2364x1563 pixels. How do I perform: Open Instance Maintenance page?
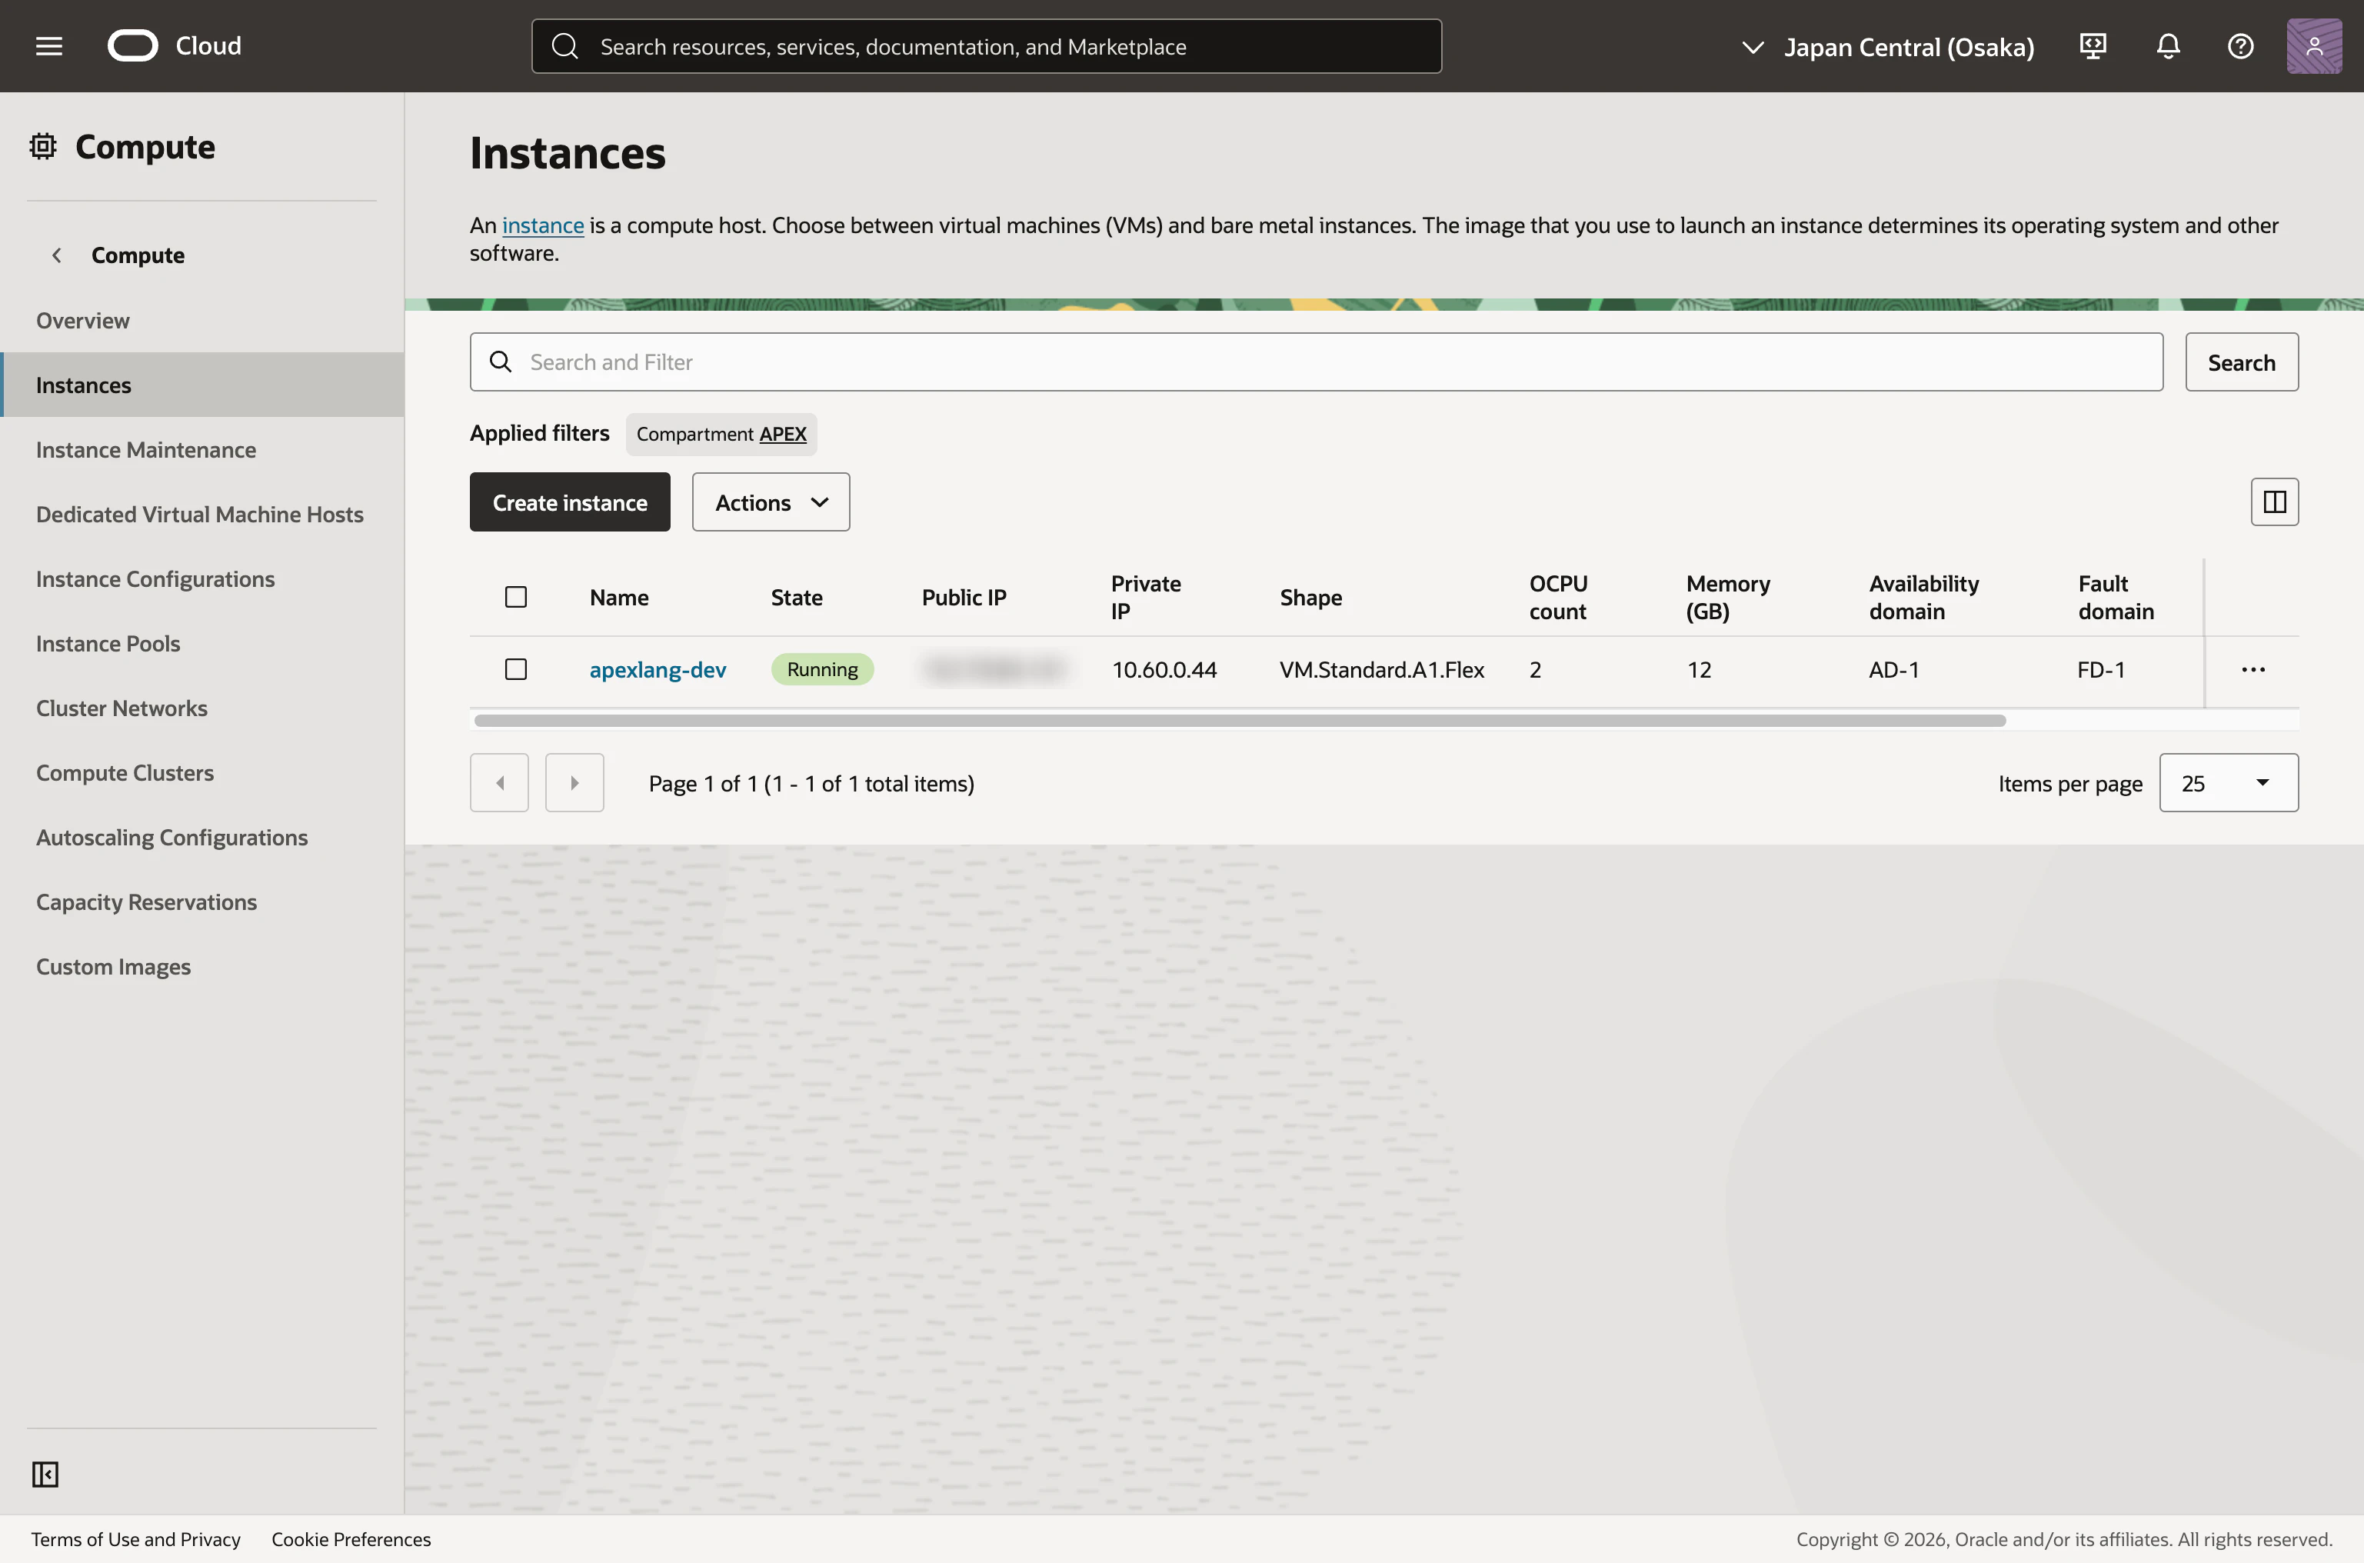(x=145, y=449)
